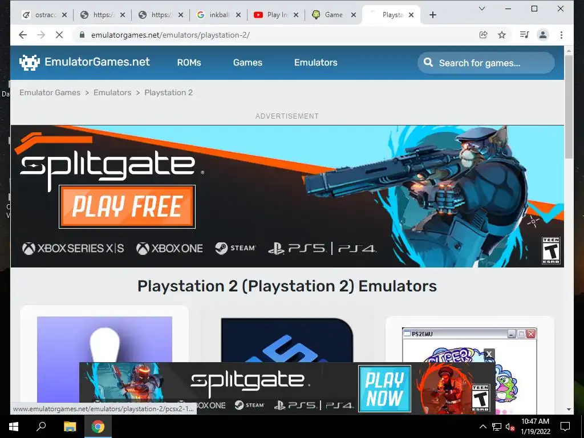Open the network tray icon
The width and height of the screenshot is (584, 438).
497,427
